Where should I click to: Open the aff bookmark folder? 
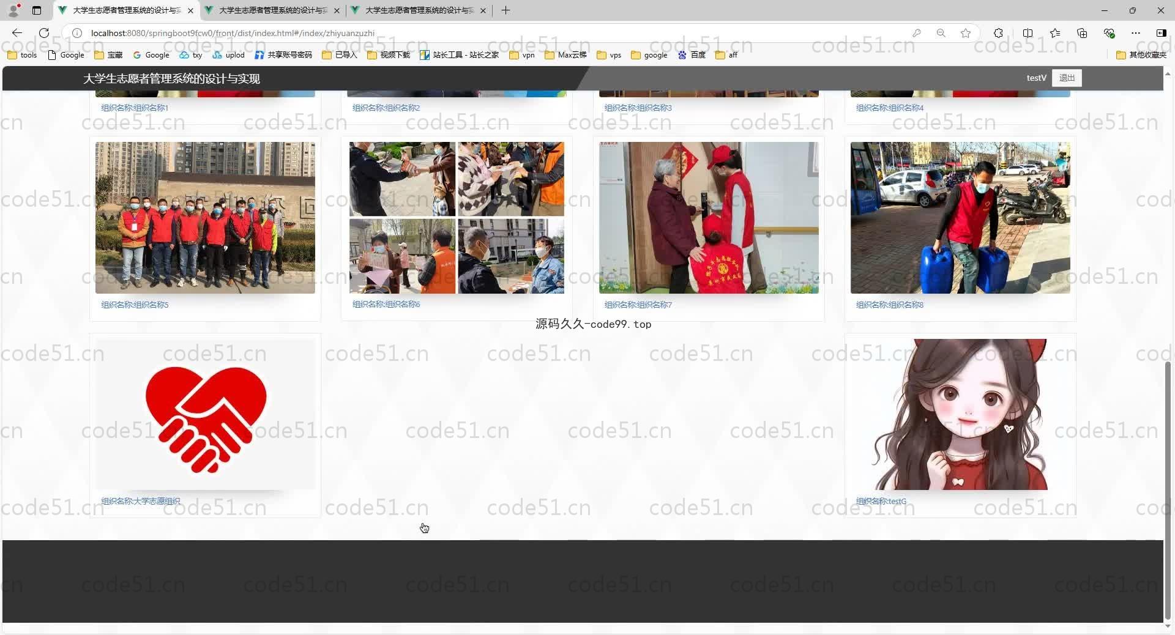coord(726,55)
